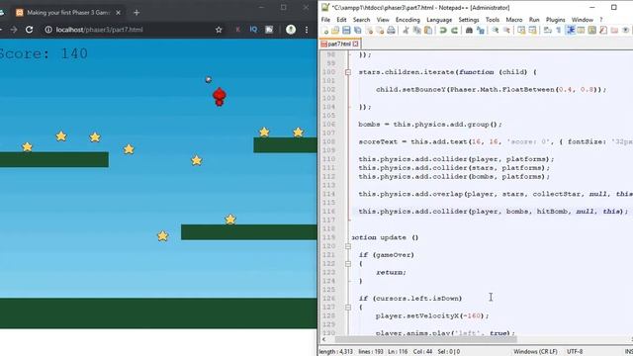Viewport: 633px width, 356px height.
Task: Click the Show All Characters pilcrow icon
Action: pos(559,31)
